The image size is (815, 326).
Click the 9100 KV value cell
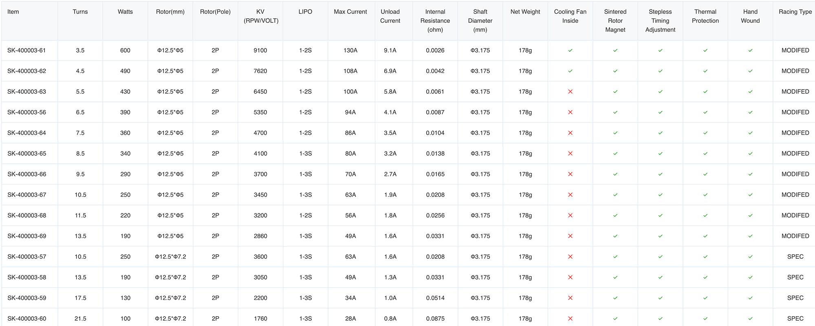point(260,51)
